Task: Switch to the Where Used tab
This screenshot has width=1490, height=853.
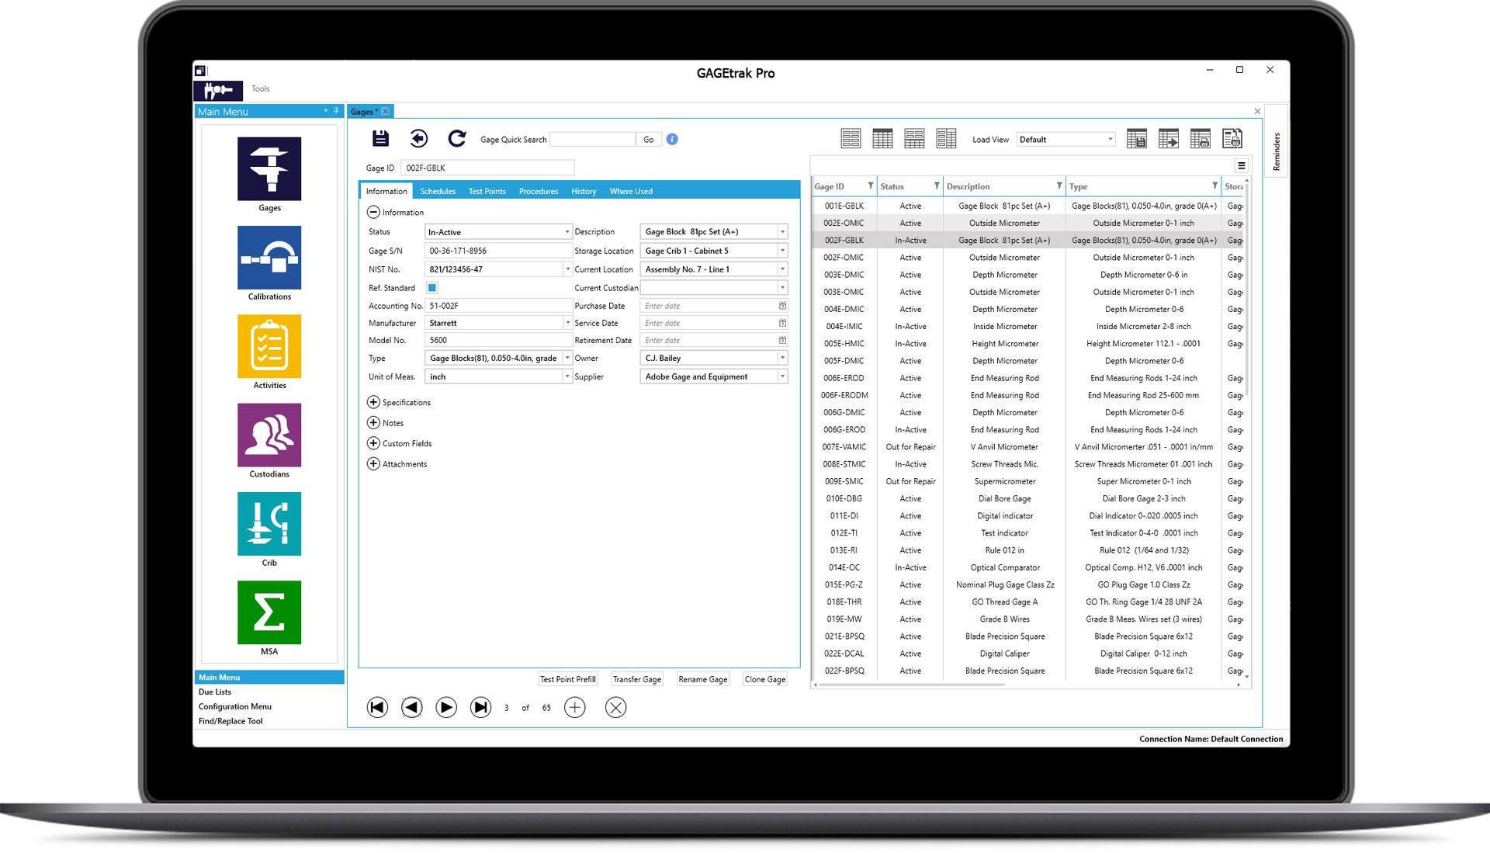Action: click(x=631, y=191)
